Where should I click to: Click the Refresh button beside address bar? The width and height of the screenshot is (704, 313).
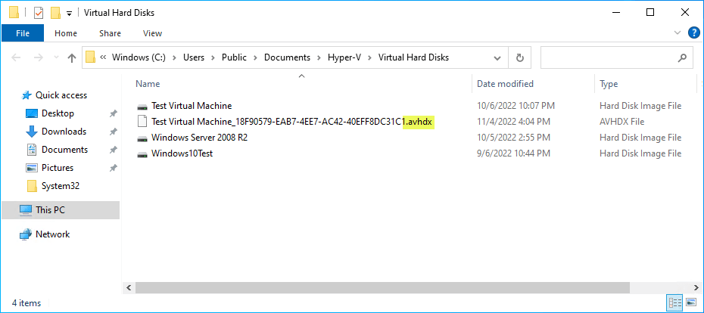pyautogui.click(x=520, y=57)
